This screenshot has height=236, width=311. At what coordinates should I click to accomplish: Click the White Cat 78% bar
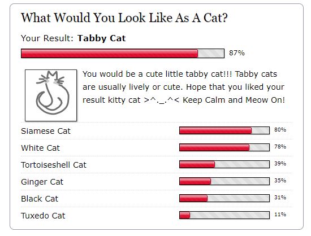point(224,147)
